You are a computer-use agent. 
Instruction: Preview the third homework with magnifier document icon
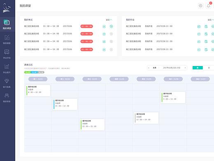pyautogui.click(x=206, y=41)
